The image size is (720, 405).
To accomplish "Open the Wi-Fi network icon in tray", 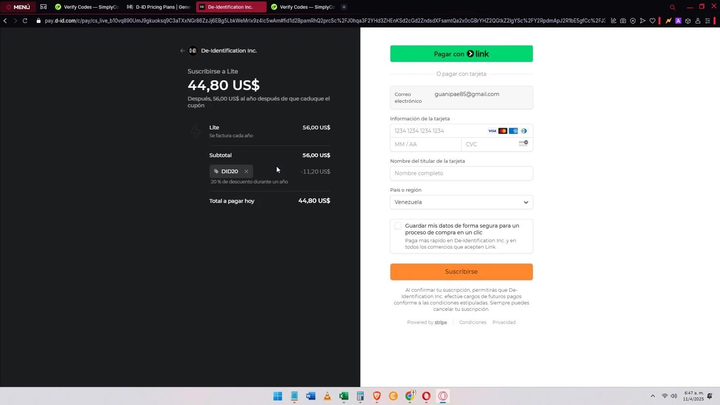I will point(665,396).
